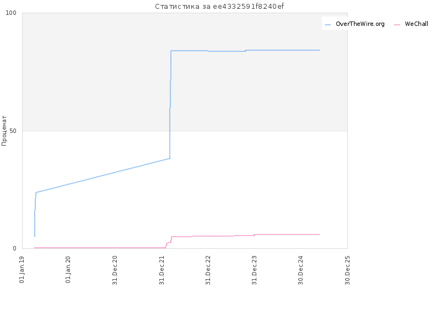Click the chart title ee4332591f8240ef
This screenshot has width=441, height=331.
pos(219,6)
